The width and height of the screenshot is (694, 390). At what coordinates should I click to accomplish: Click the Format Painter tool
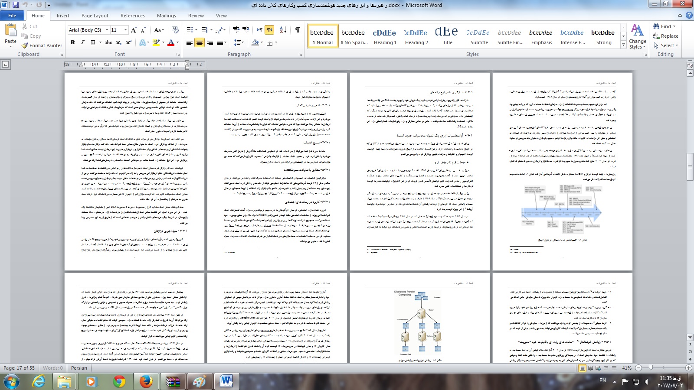click(42, 45)
